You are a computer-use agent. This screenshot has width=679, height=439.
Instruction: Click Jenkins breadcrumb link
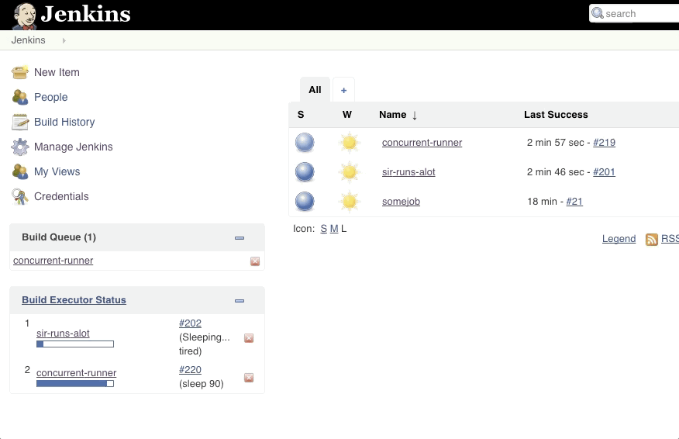[28, 40]
